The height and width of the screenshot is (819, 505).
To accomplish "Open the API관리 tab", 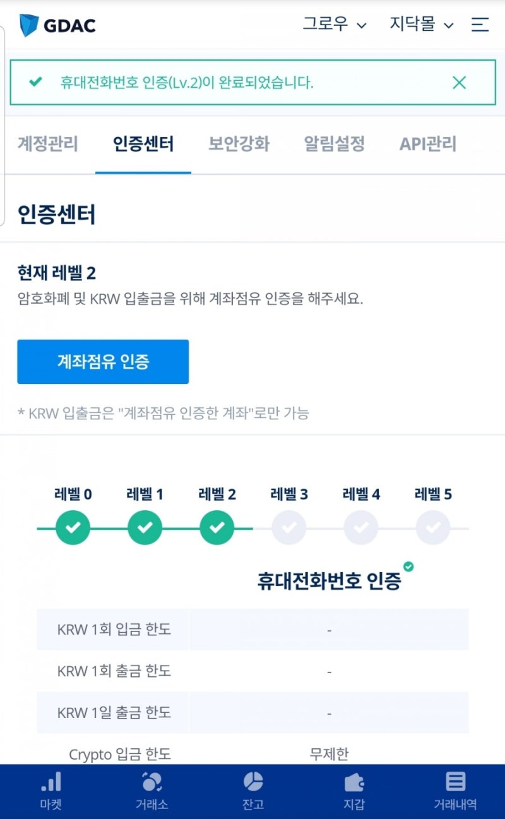I will [429, 144].
